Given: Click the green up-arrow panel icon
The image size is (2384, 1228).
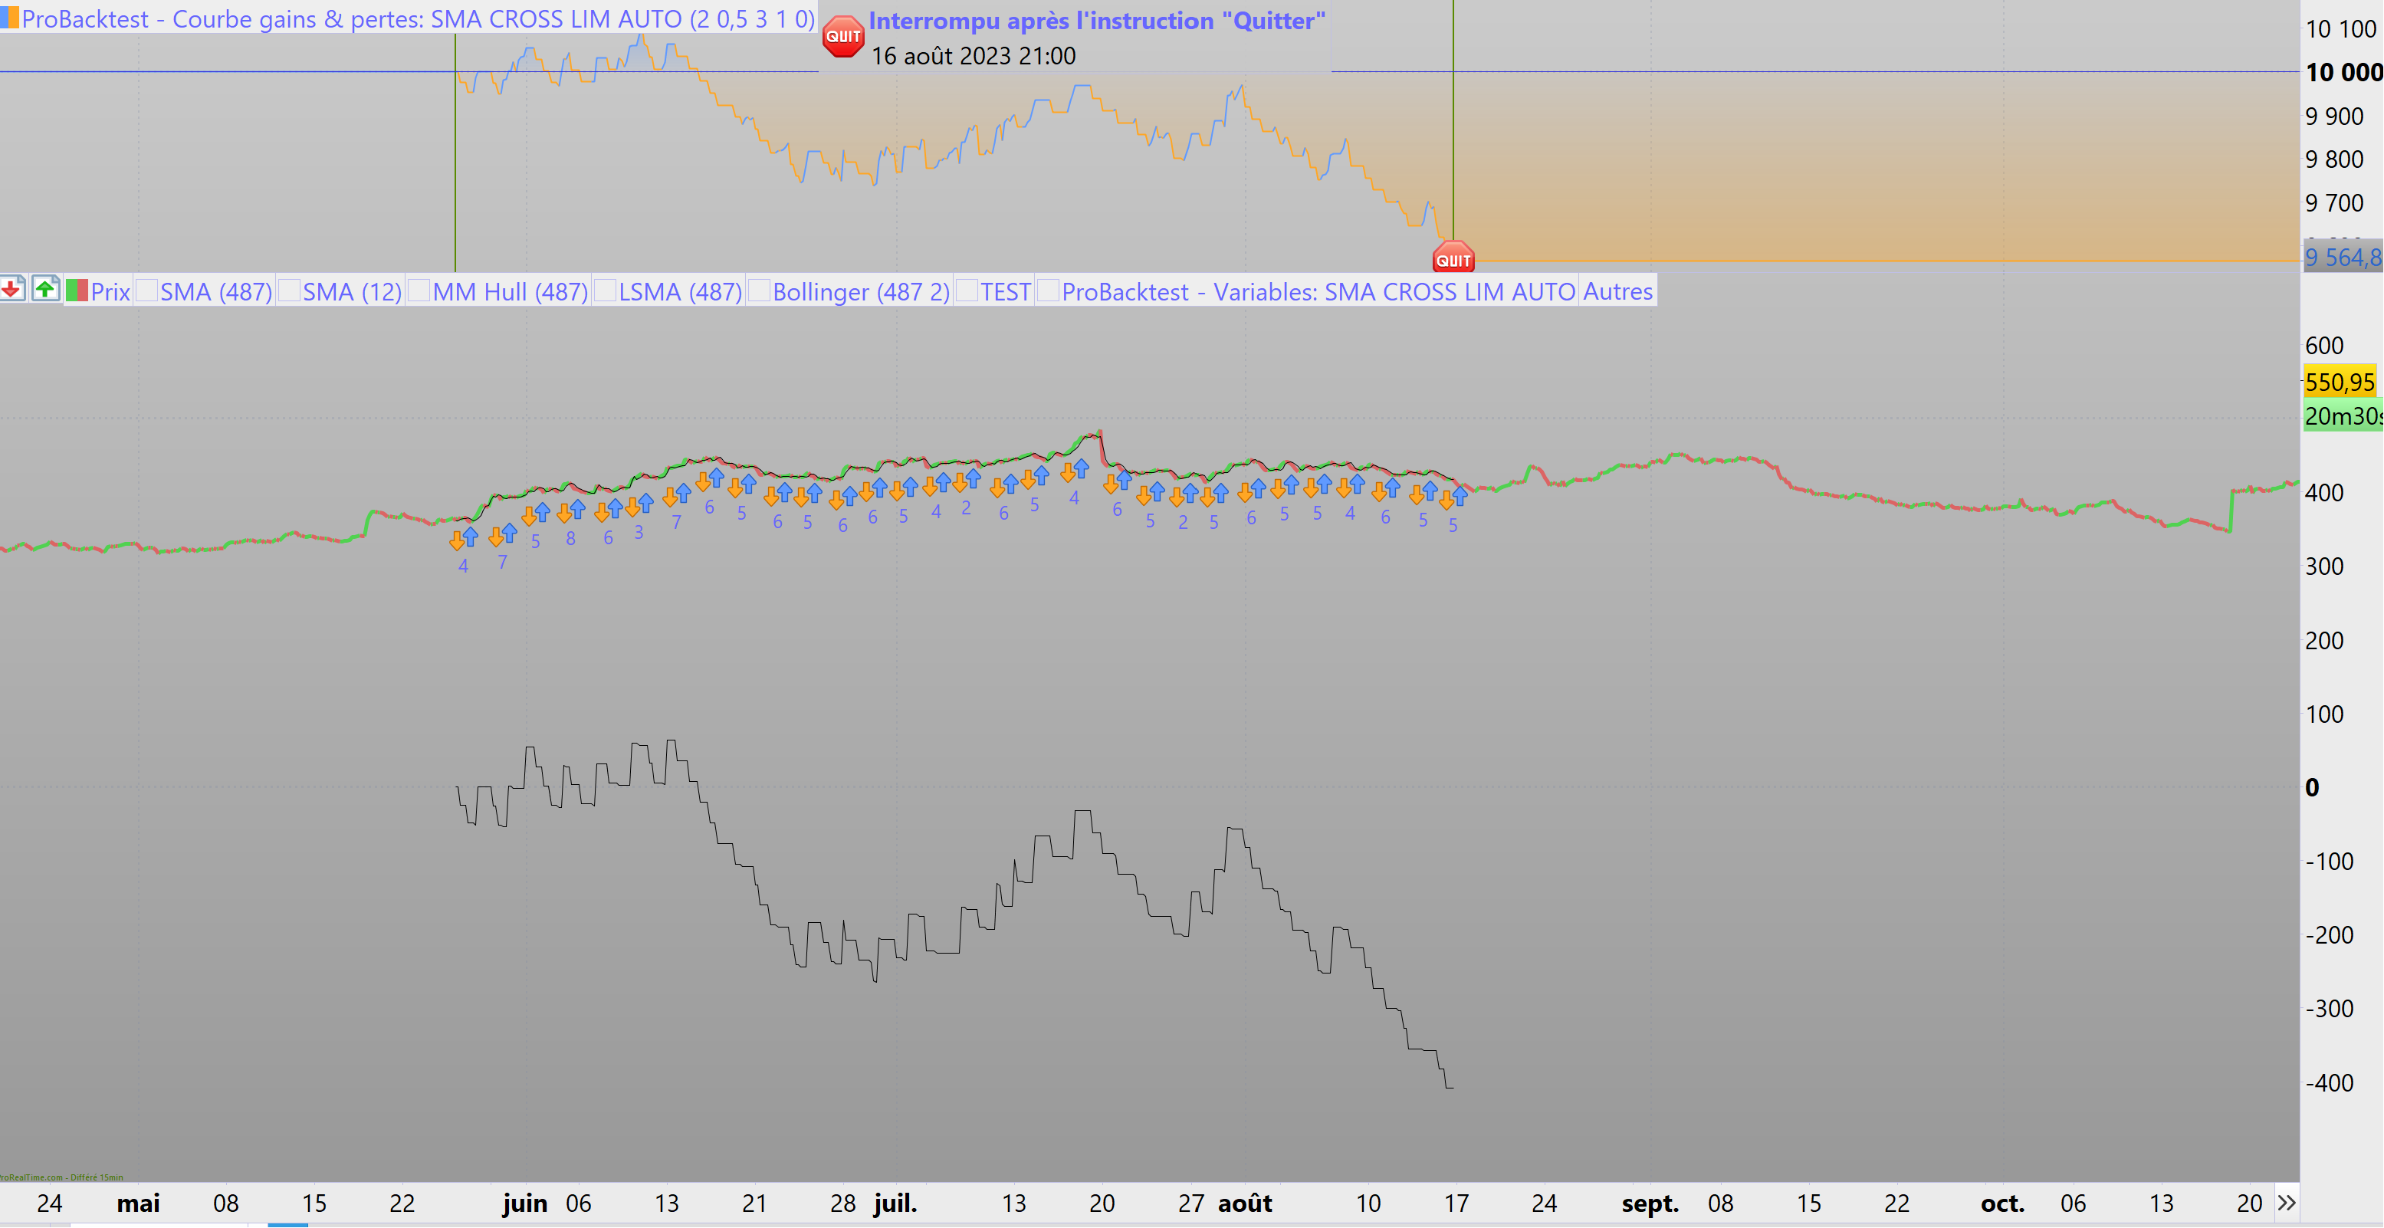Looking at the screenshot, I should click(x=44, y=289).
